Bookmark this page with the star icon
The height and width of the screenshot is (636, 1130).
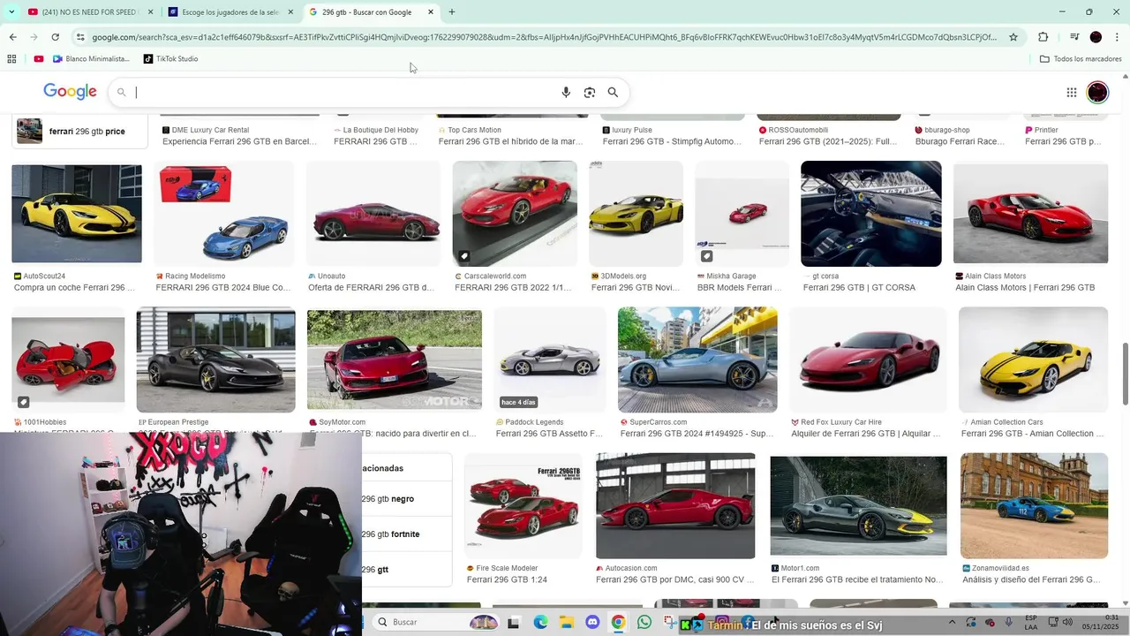click(x=1013, y=37)
